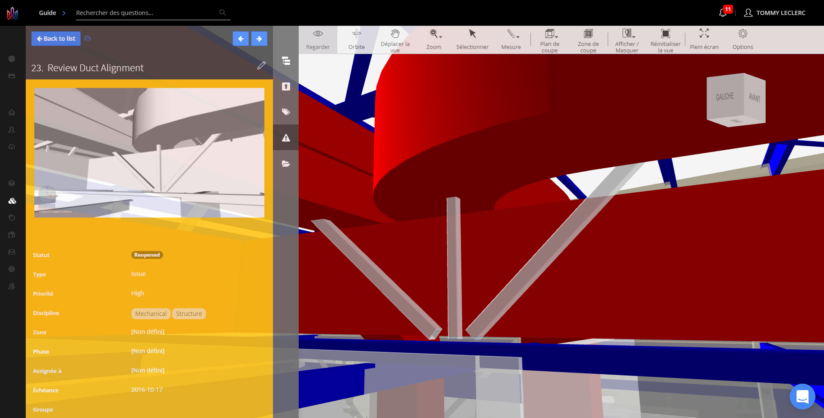Open the issue snapshot thumbnail

point(149,153)
